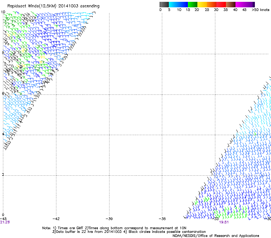Click the brown 35-40 knots legend swatch

point(231,4)
